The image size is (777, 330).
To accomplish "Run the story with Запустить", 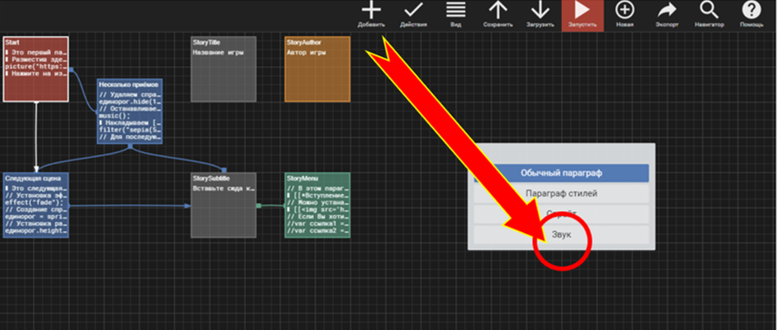I will (582, 15).
